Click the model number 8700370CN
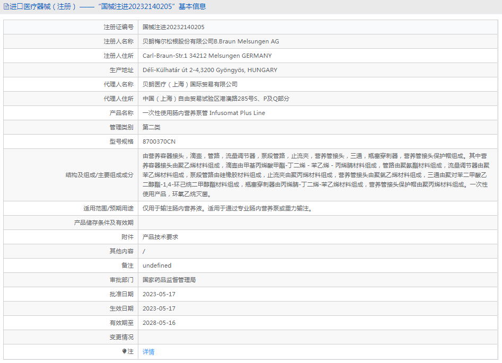The height and width of the screenshot is (363, 502). pos(159,141)
